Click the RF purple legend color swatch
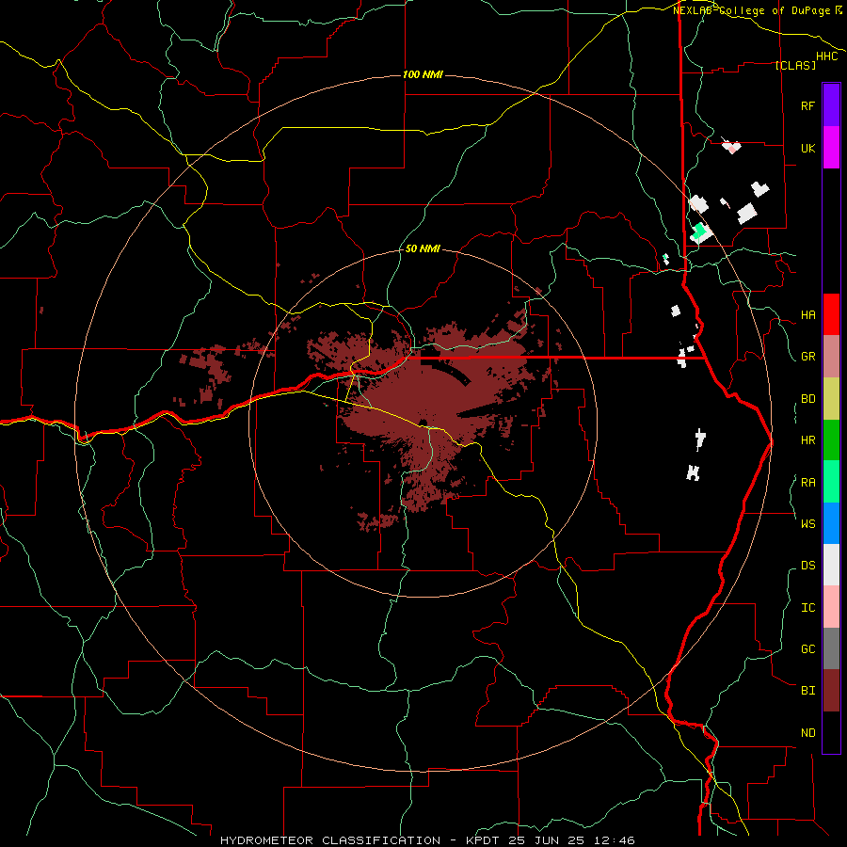Screen dimensions: 847x847 [x=831, y=105]
